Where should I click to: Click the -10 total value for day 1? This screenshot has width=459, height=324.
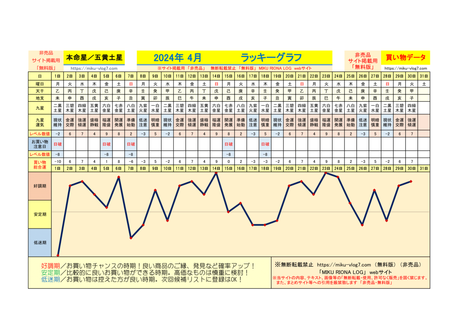pyautogui.click(x=58, y=161)
